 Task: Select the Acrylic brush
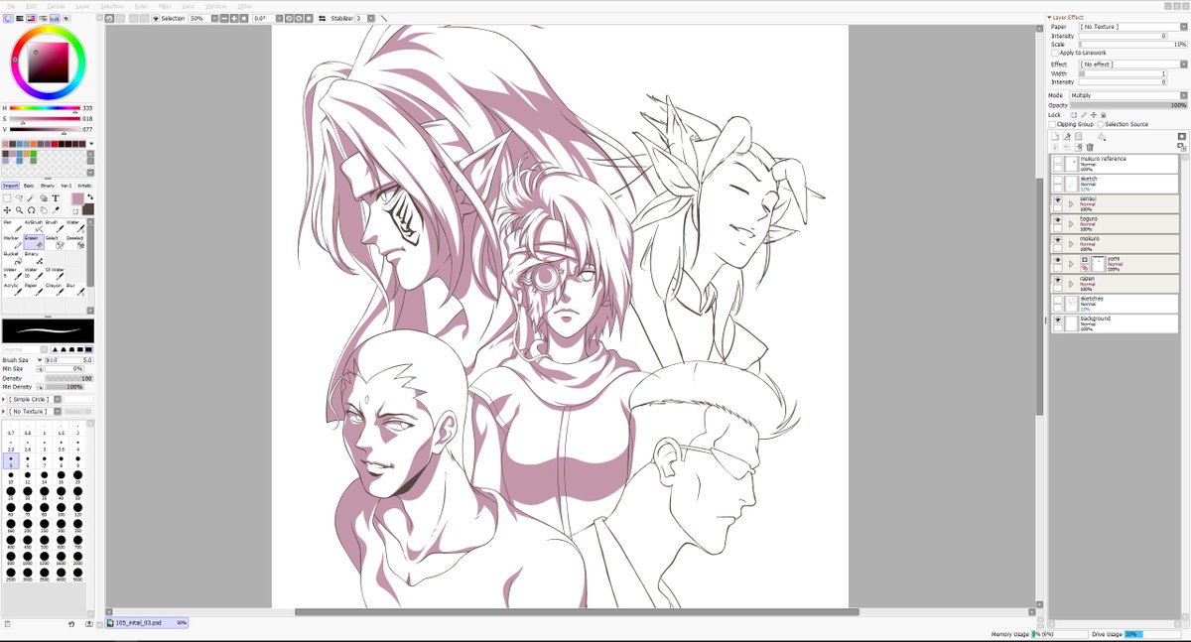[x=13, y=290]
